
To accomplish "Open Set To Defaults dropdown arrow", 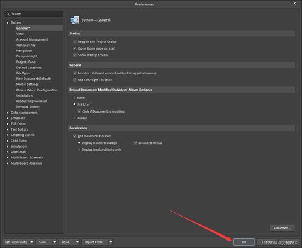I will pos(32,242).
